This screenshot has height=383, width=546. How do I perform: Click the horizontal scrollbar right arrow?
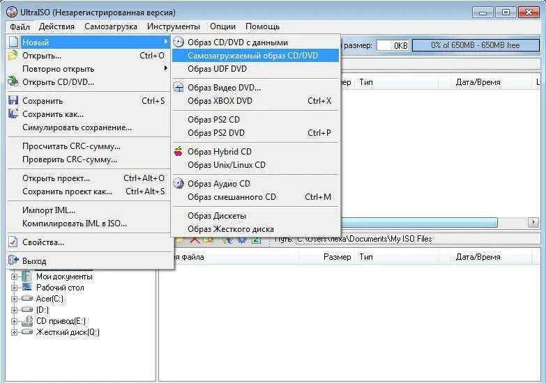coord(533,222)
